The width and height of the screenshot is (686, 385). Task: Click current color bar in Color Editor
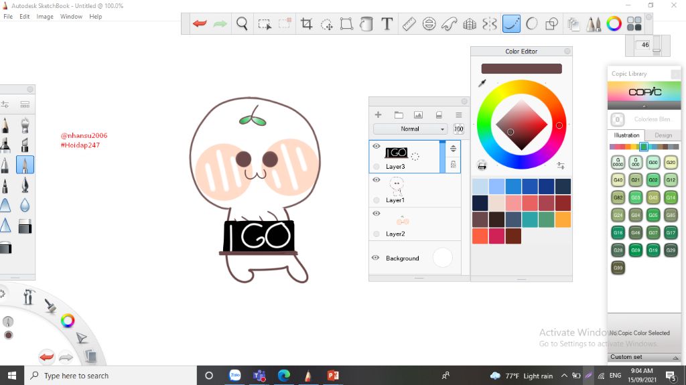521,69
